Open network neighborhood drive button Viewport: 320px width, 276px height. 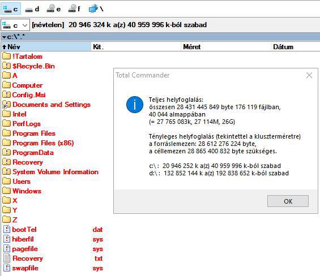point(96,8)
